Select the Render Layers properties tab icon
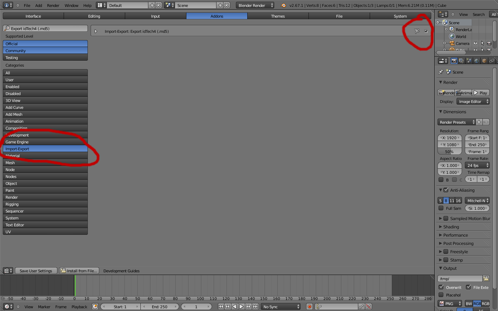Image resolution: width=498 pixels, height=311 pixels. click(461, 61)
